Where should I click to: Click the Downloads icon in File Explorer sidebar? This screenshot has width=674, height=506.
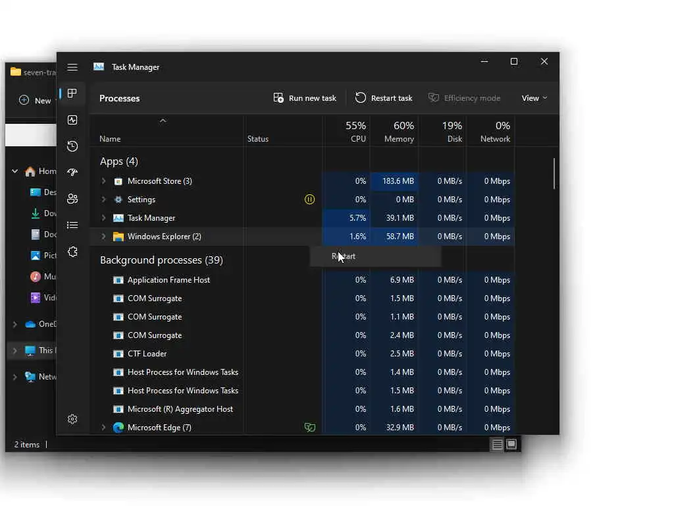[x=36, y=213]
